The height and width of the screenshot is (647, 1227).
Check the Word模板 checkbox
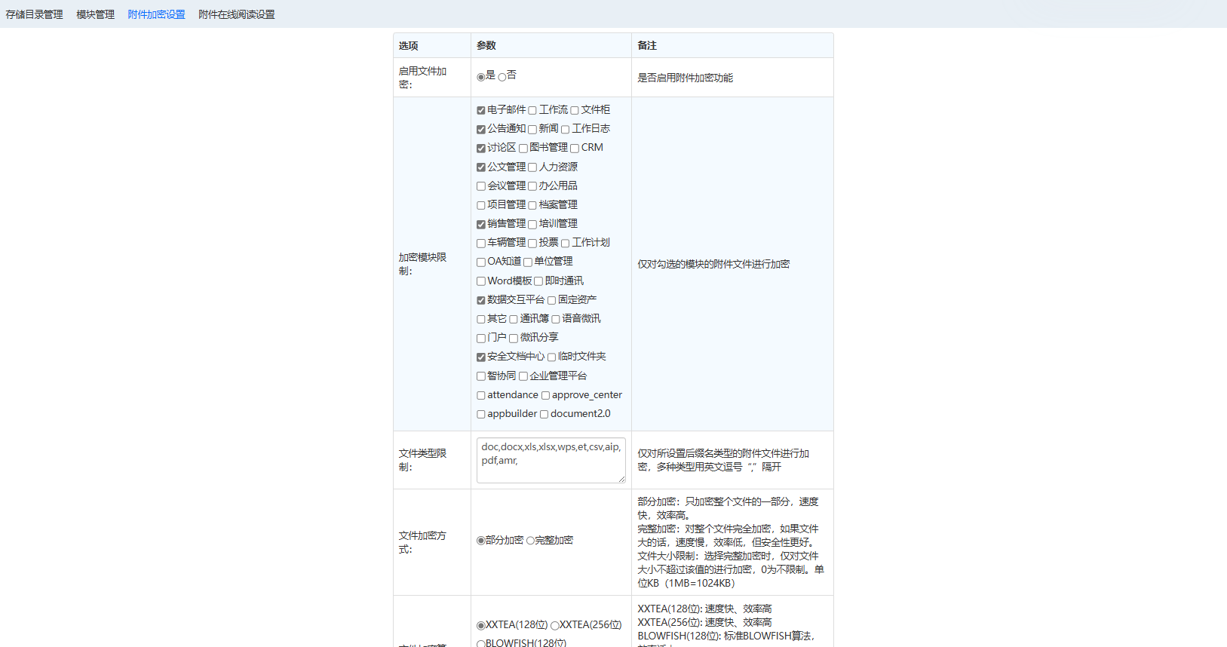click(x=481, y=281)
